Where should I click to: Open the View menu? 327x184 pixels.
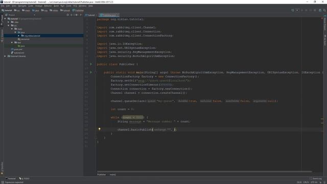14,6
